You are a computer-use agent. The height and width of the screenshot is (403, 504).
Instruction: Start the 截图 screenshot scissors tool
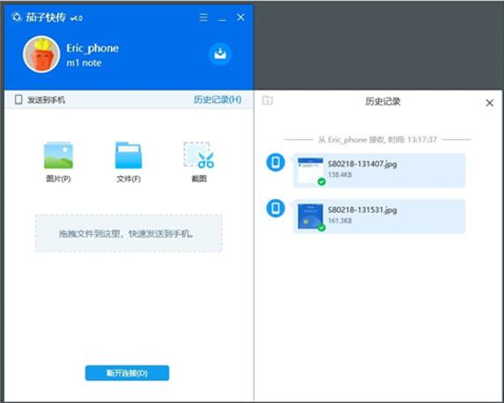tap(198, 155)
